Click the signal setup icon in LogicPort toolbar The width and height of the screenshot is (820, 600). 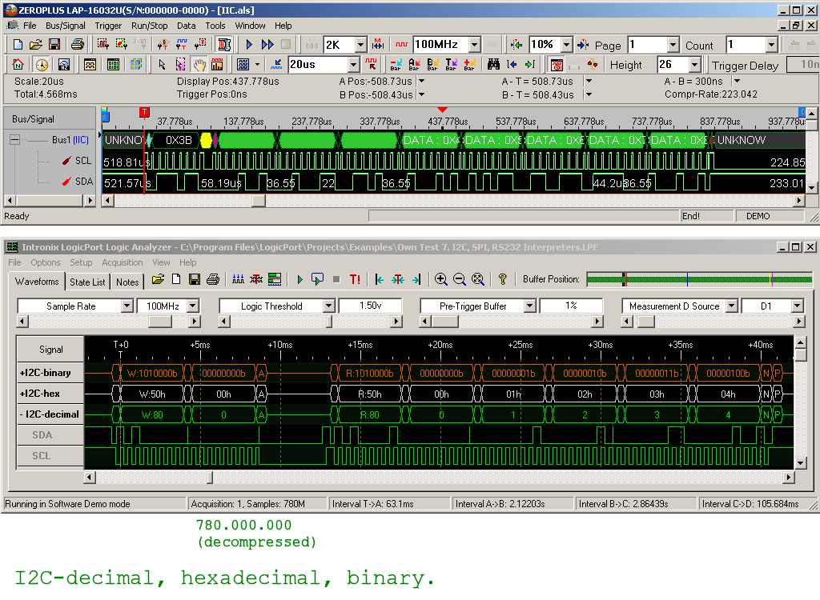point(238,280)
